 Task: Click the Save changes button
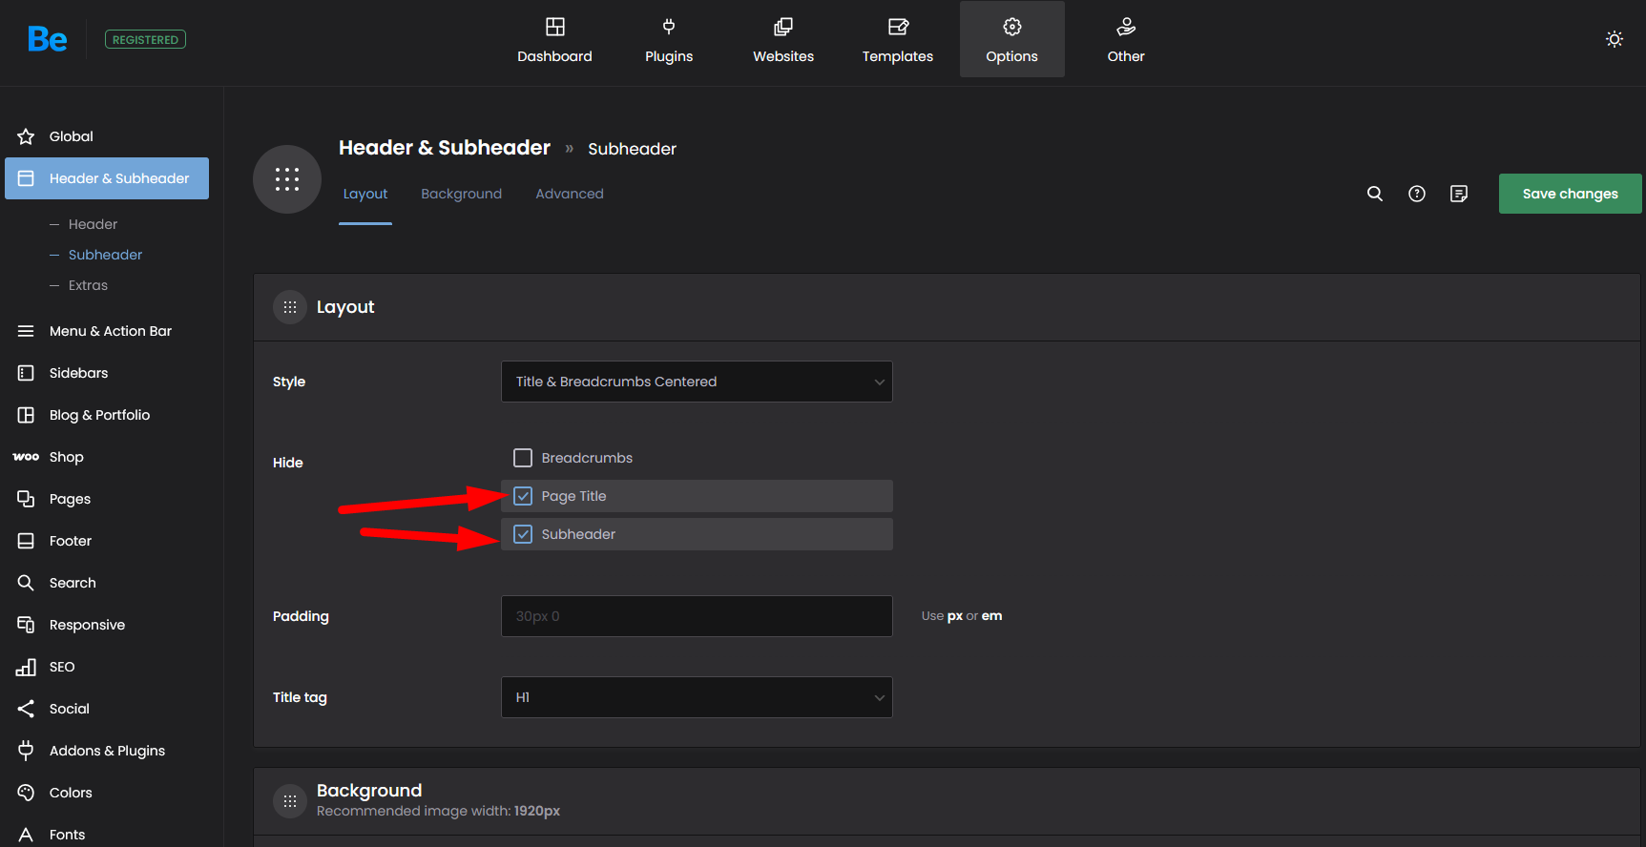coord(1570,194)
